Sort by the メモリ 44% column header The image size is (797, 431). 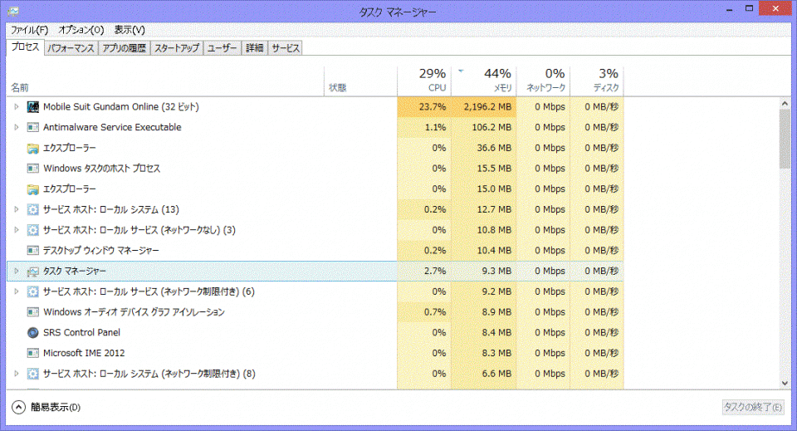tap(483, 81)
